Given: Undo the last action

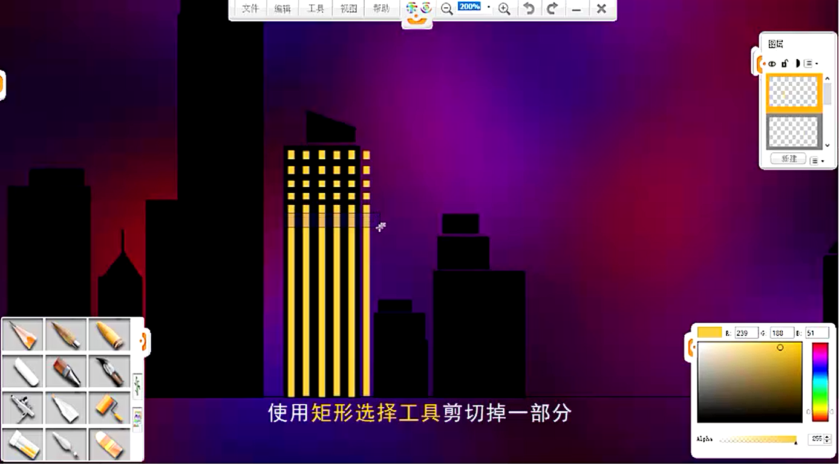Looking at the screenshot, I should (529, 9).
